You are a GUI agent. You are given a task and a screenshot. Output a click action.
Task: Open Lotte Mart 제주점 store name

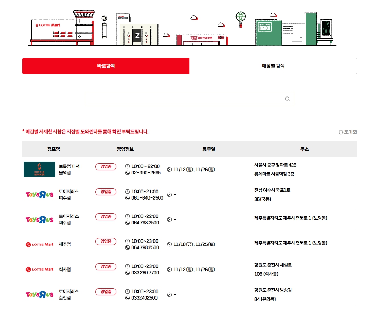click(65, 244)
